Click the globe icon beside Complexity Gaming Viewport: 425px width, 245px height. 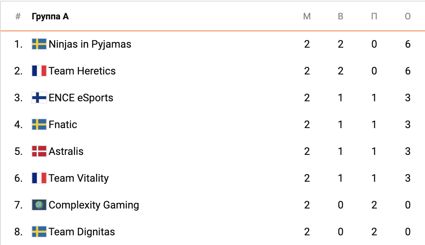pyautogui.click(x=39, y=205)
